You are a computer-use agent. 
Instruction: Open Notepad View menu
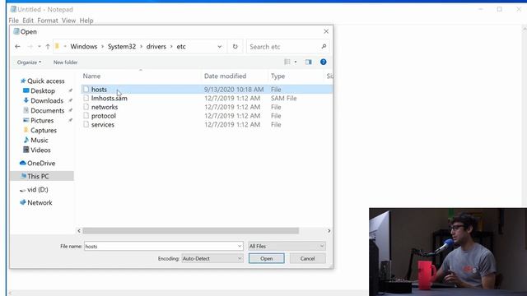pos(68,21)
